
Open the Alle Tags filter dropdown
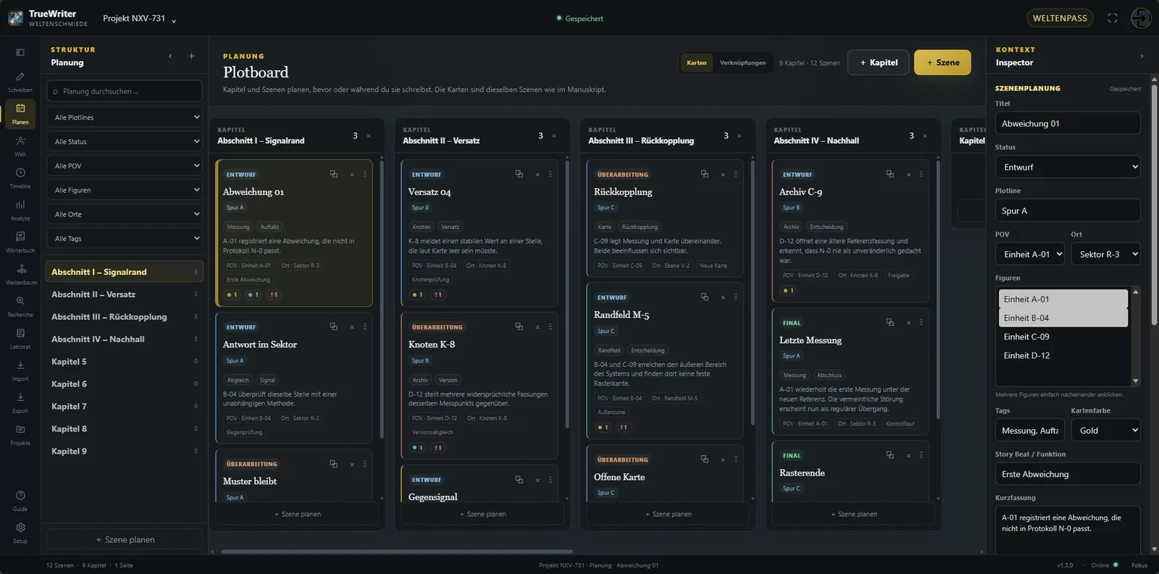click(x=125, y=238)
